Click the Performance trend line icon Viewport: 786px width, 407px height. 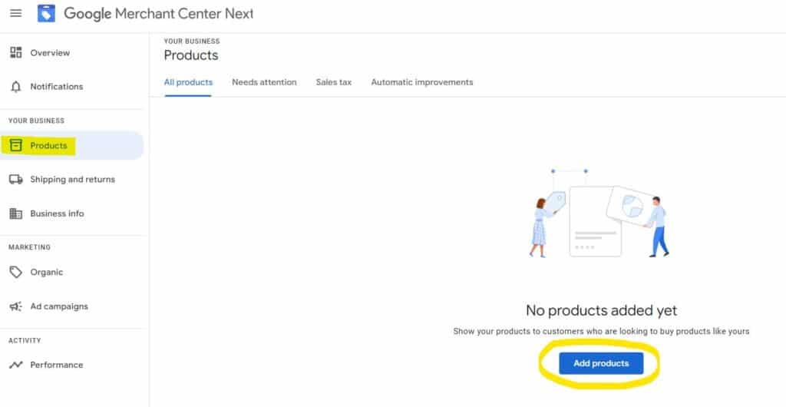tap(16, 365)
